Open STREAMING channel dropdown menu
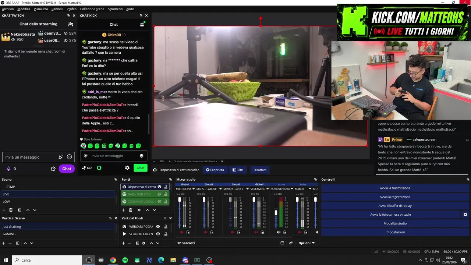 tap(268, 189)
